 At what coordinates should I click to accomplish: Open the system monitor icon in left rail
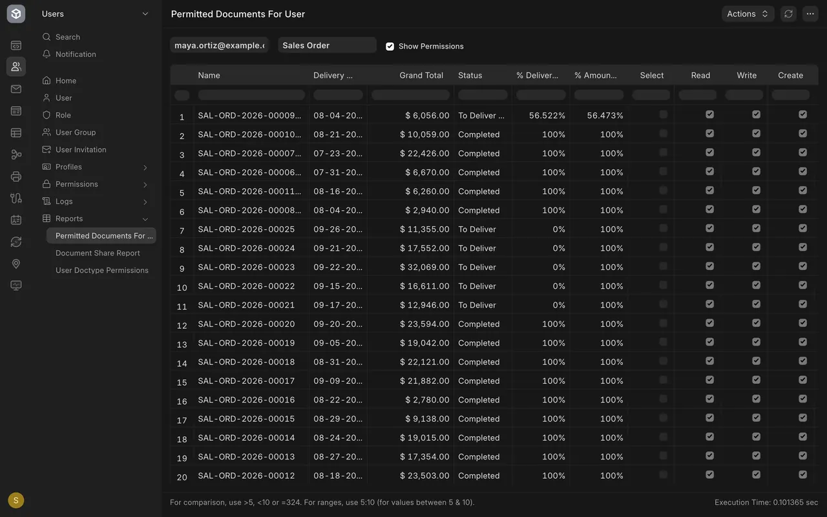(x=16, y=286)
